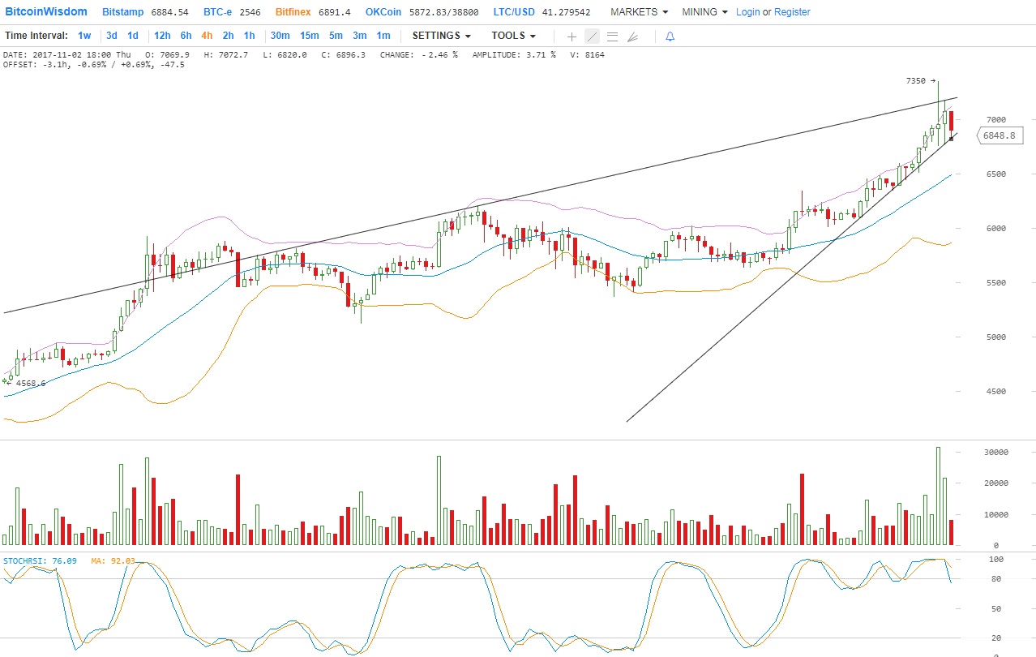Click the 6848.8 current price label

coord(998,135)
